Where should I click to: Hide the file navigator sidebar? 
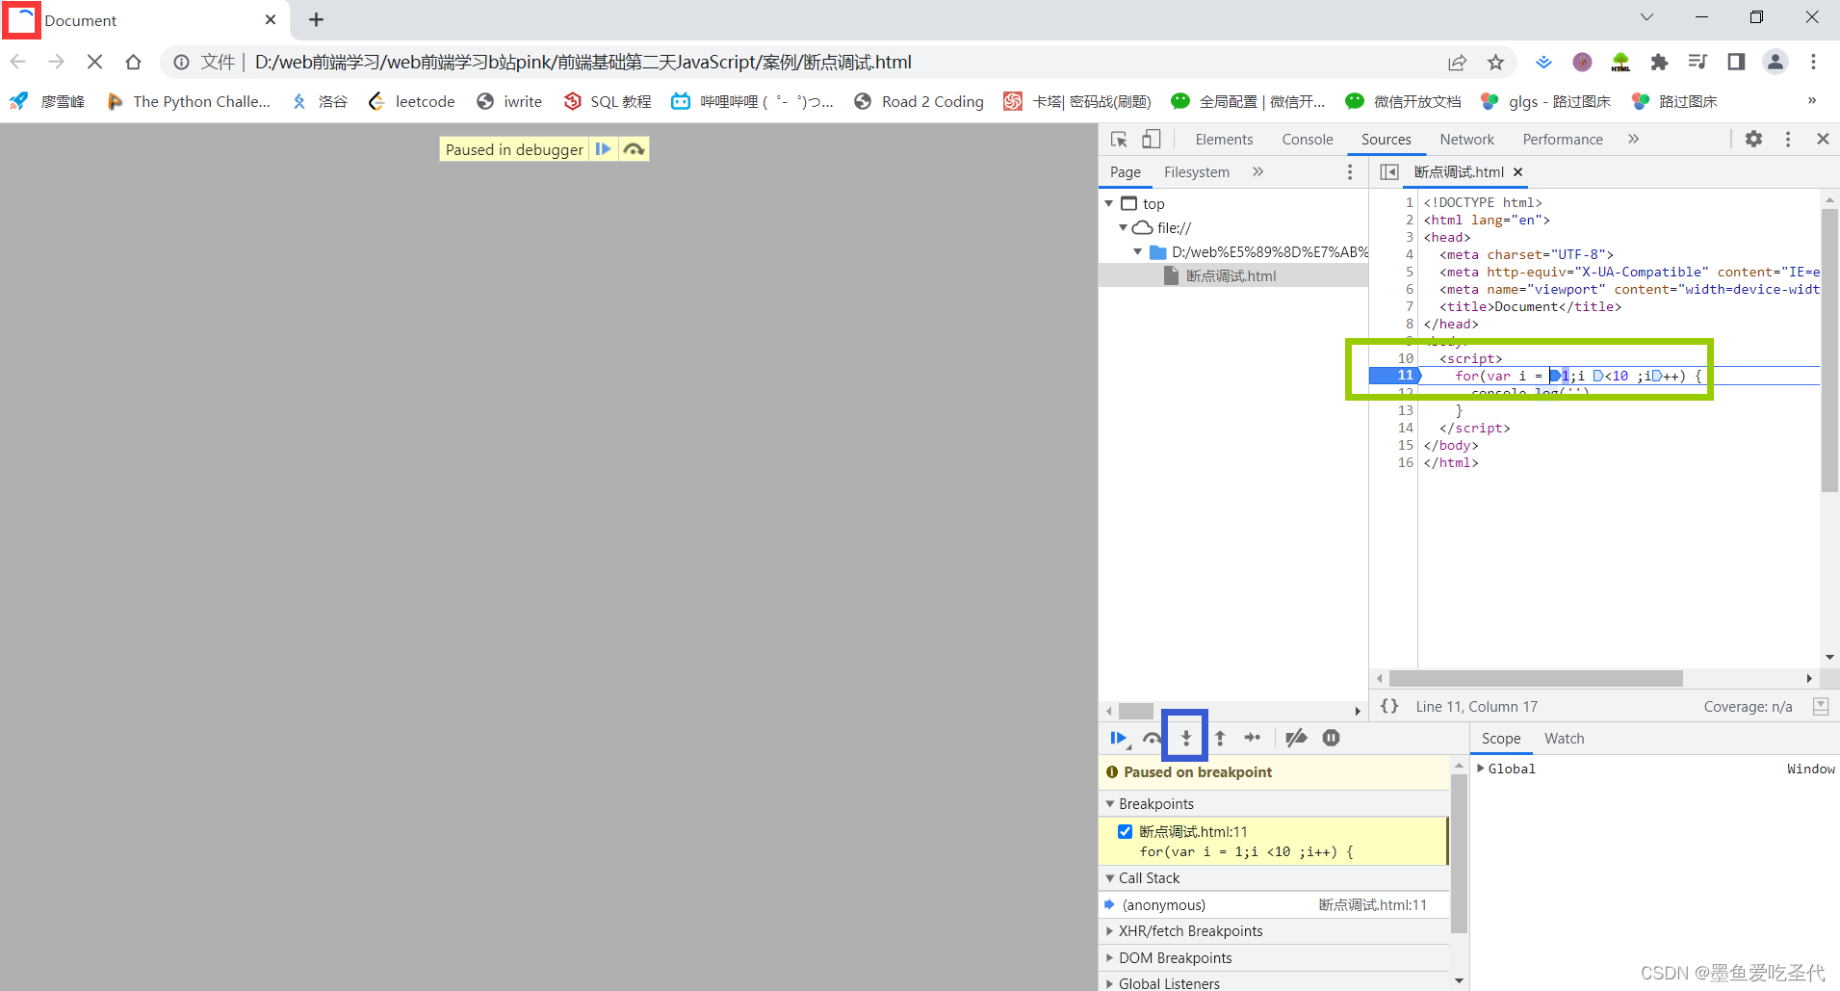pyautogui.click(x=1388, y=171)
